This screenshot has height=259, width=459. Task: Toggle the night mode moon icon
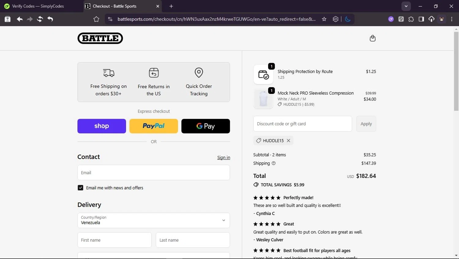(x=348, y=19)
